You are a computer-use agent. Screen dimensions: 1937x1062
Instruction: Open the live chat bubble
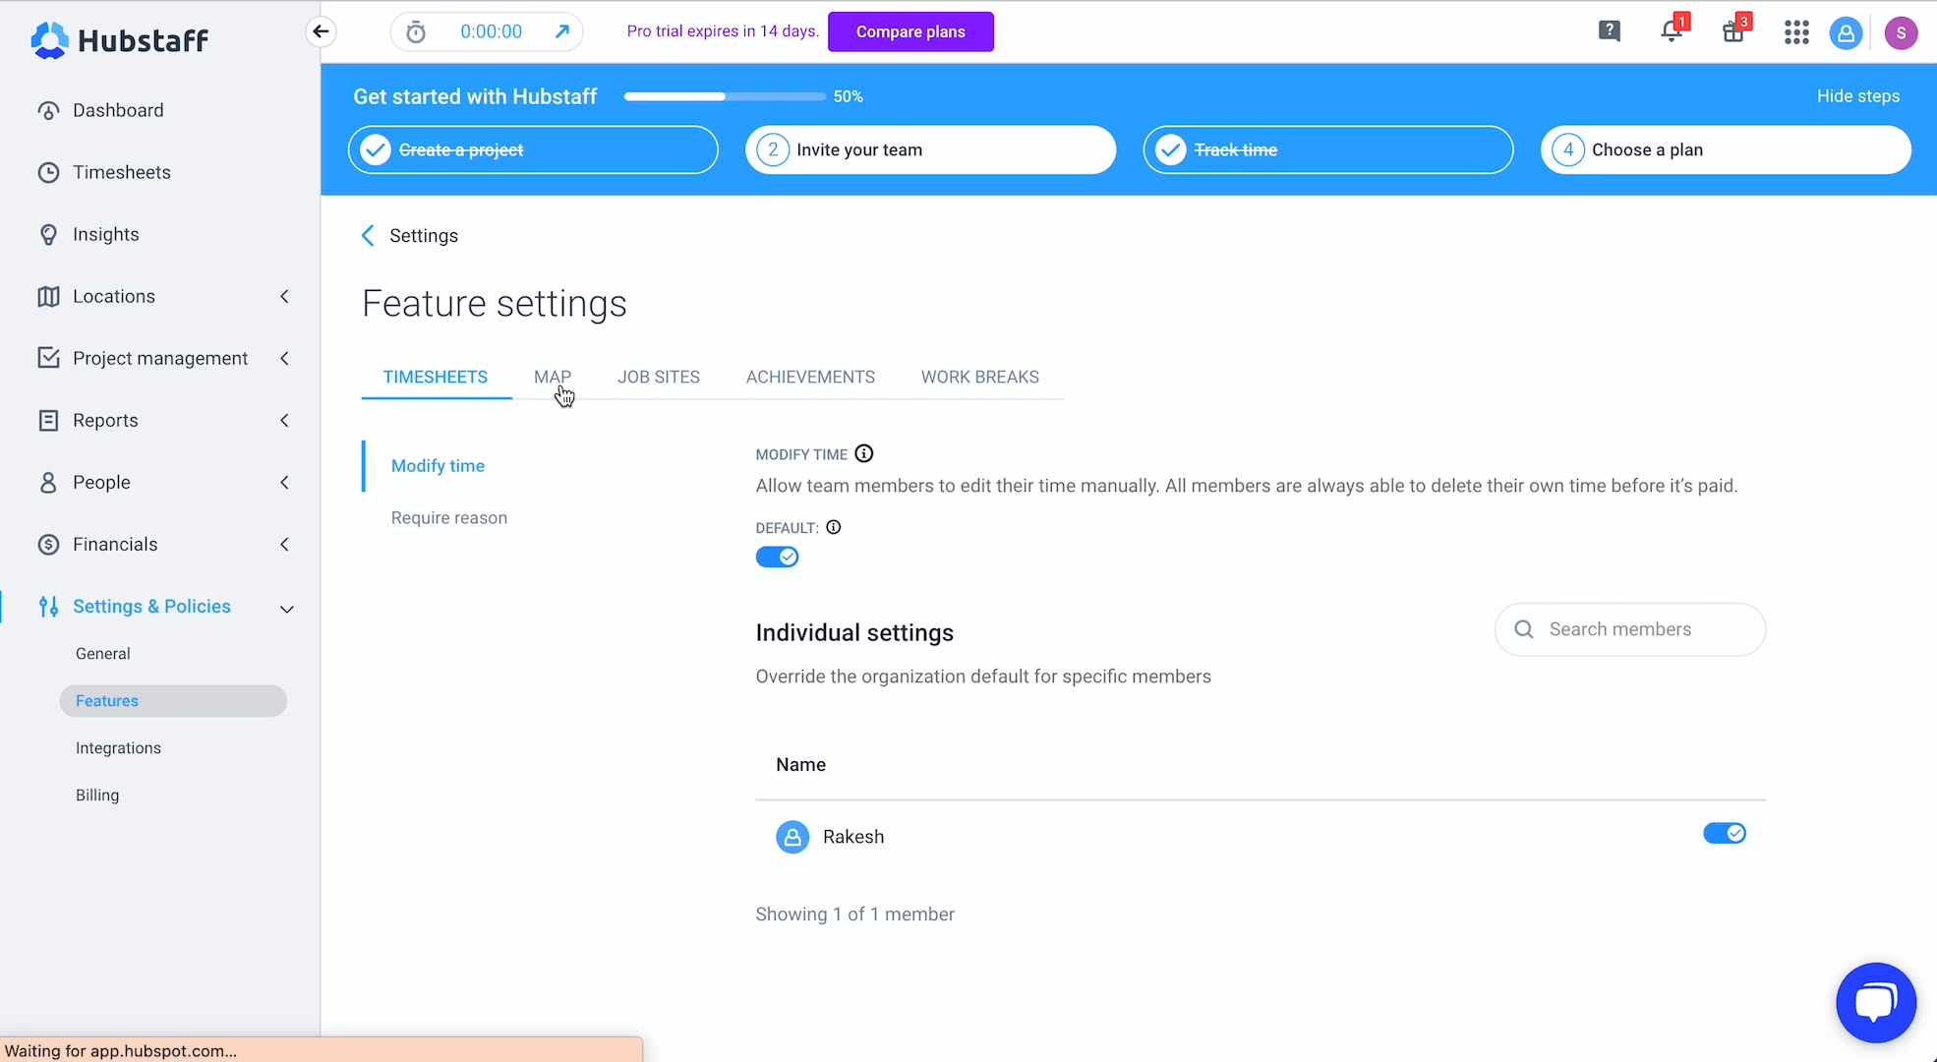click(1875, 1002)
